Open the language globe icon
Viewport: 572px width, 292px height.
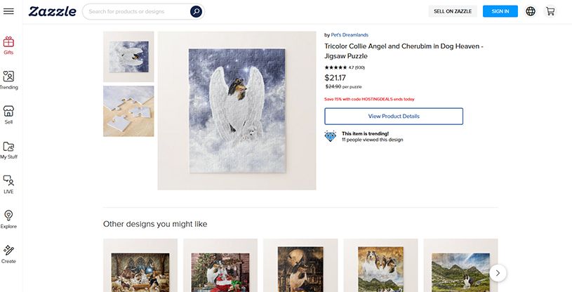pos(531,11)
